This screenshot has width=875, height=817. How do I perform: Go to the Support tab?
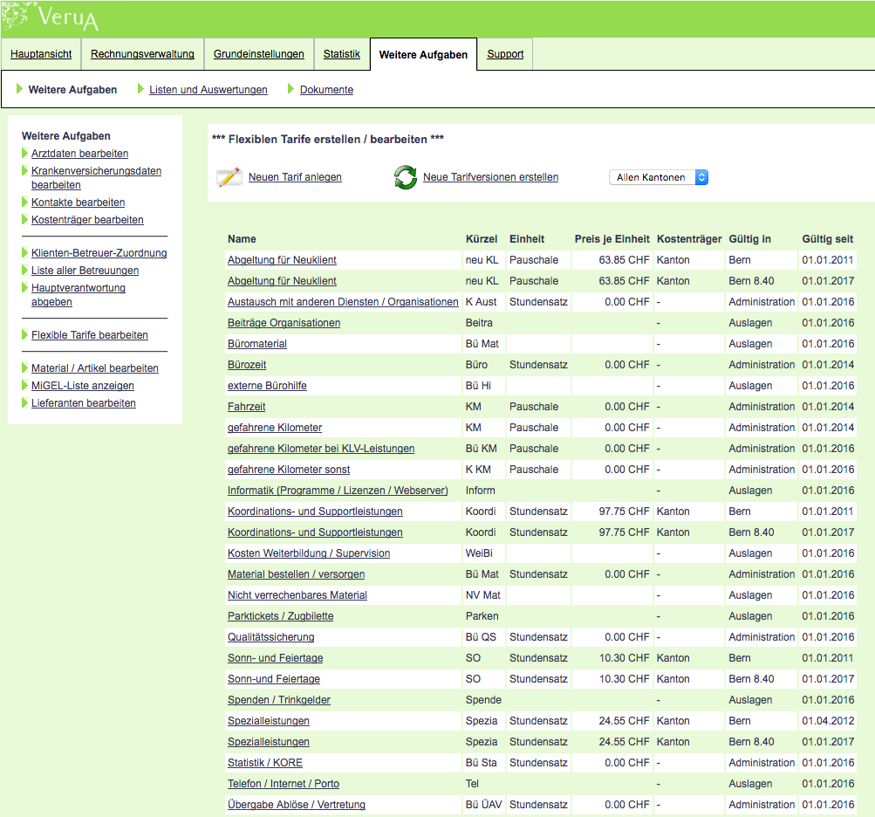pyautogui.click(x=505, y=54)
